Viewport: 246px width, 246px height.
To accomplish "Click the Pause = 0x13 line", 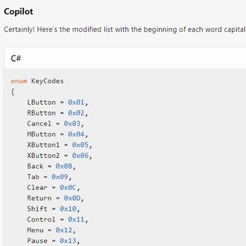I will pos(53,241).
